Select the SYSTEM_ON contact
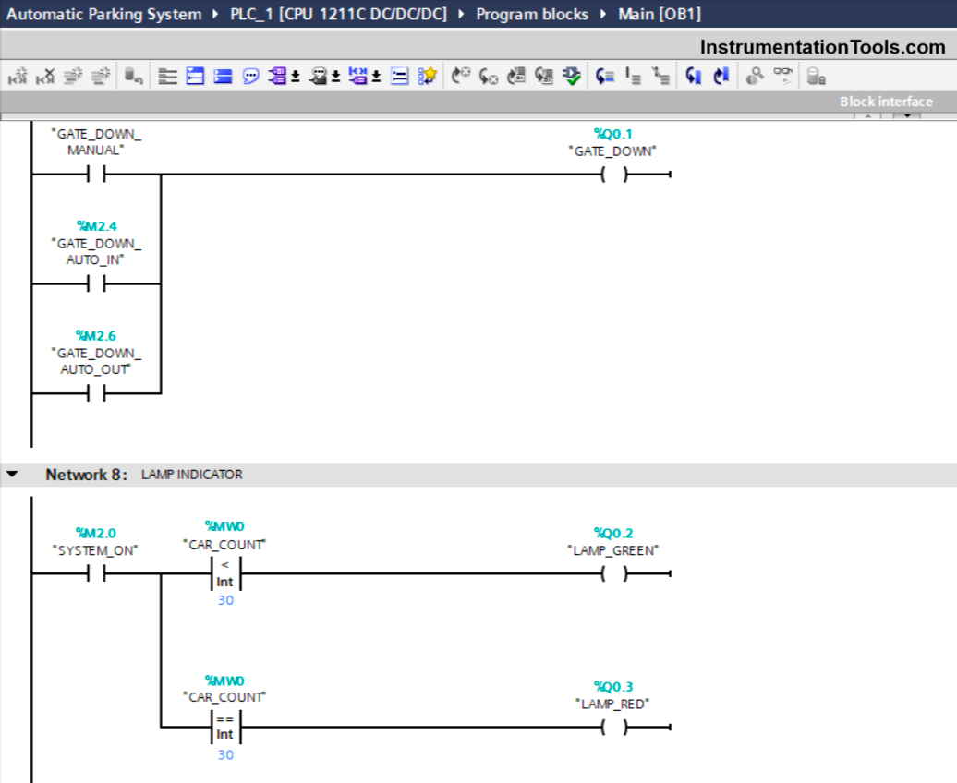The image size is (957, 783). (x=96, y=573)
